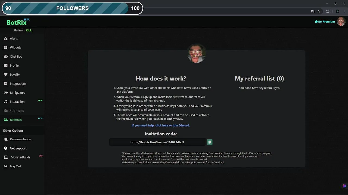Image resolution: width=348 pixels, height=195 pixels.
Task: Click the join Discord help link
Action: 161,125
